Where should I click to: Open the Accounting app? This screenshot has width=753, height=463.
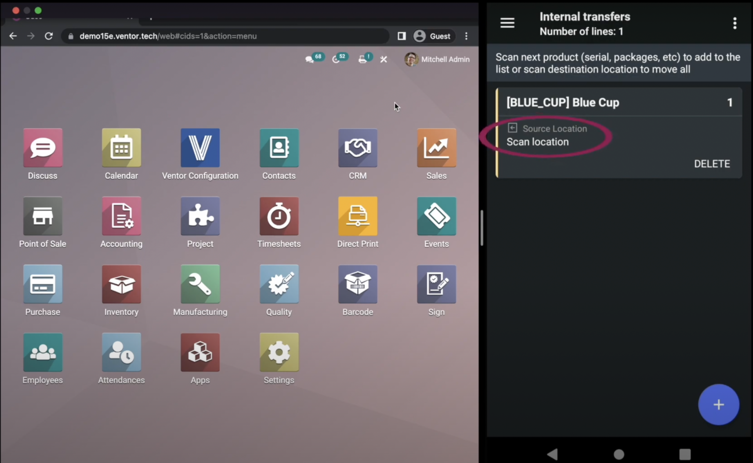tap(121, 216)
